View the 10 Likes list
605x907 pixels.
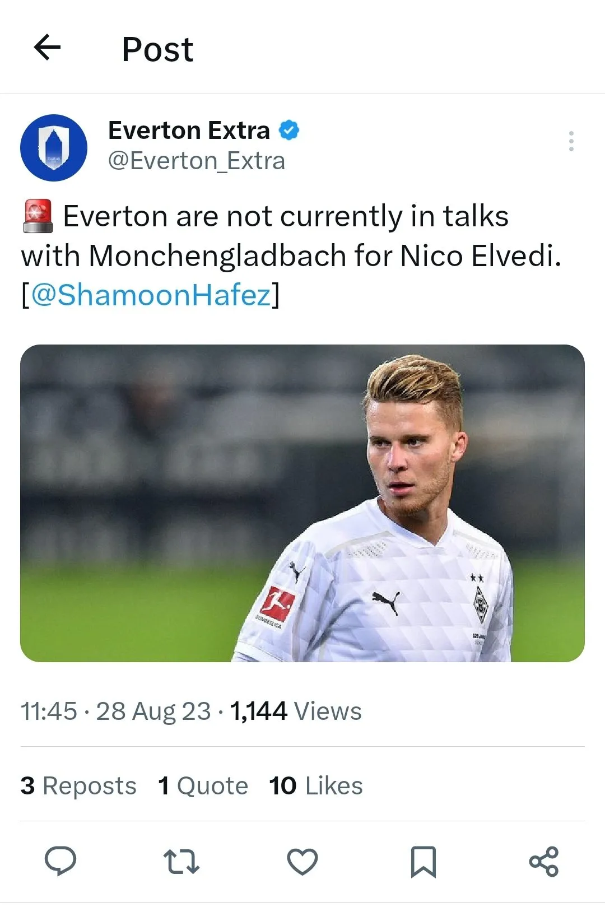point(316,785)
